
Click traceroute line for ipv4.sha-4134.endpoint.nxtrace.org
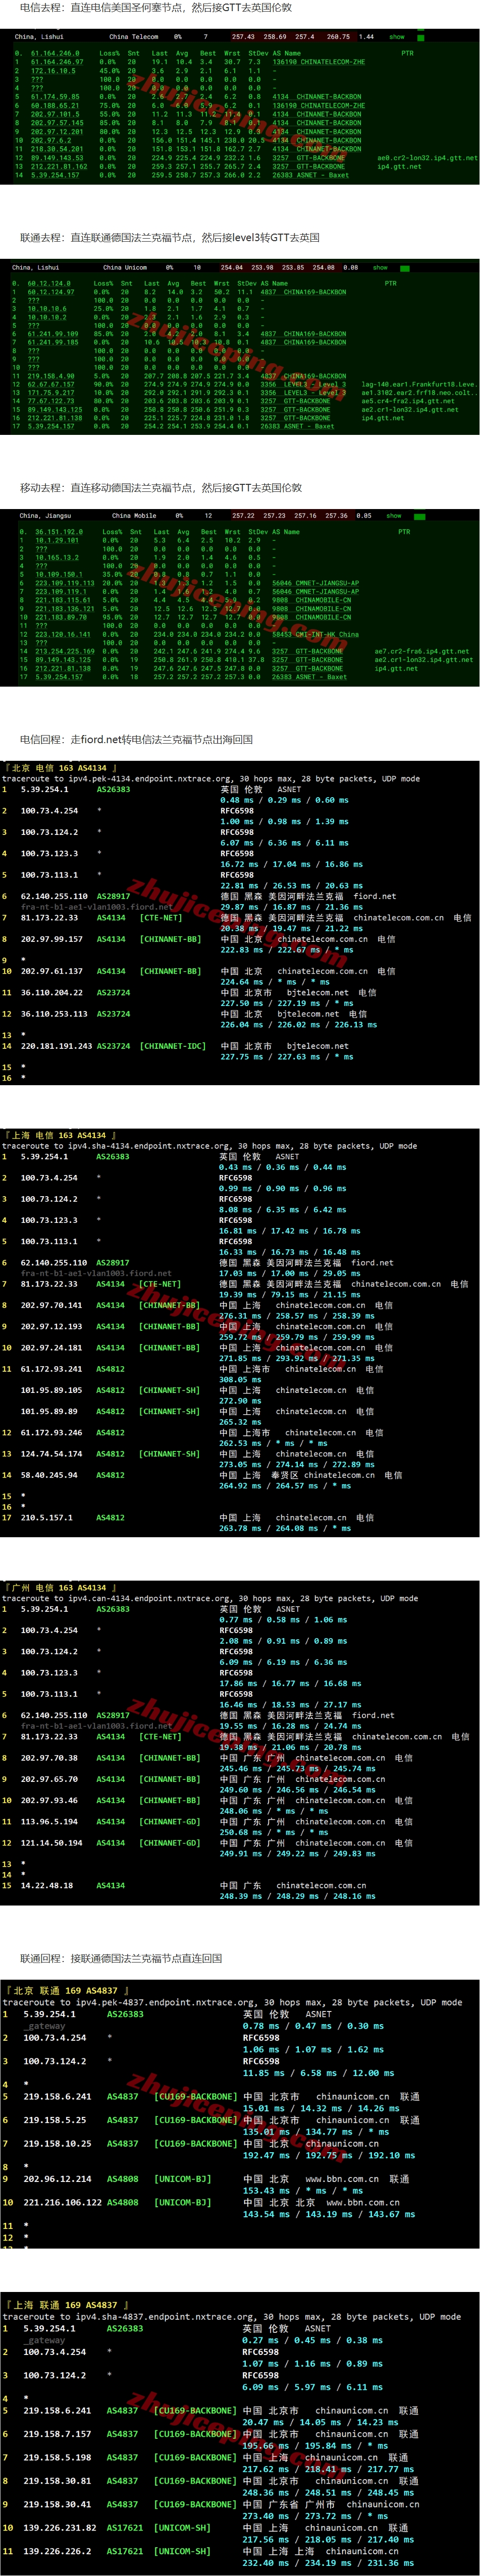click(209, 1146)
